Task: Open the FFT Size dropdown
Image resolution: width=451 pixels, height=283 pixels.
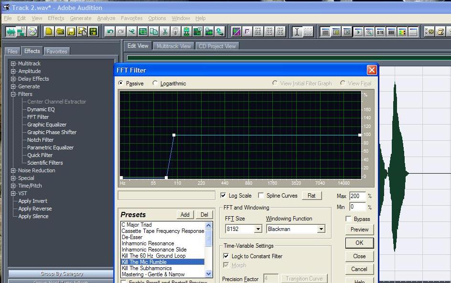Action: click(x=258, y=229)
